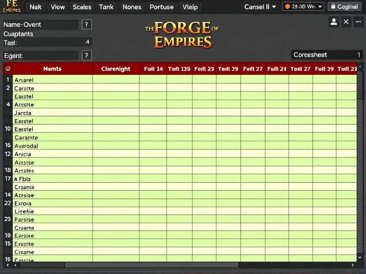Select row number 22 header
Image resolution: width=366 pixels, height=274 pixels.
8,203
